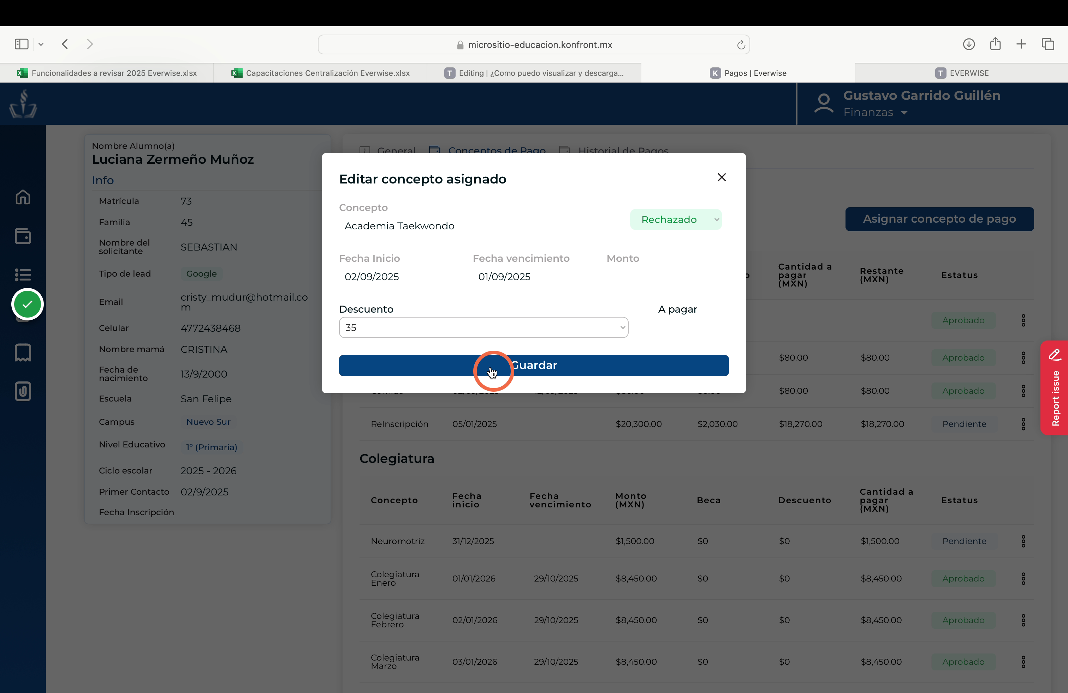This screenshot has width=1068, height=693.
Task: Switch to Capacitaciones Centralización Everwise.xlsx tab
Action: point(320,73)
